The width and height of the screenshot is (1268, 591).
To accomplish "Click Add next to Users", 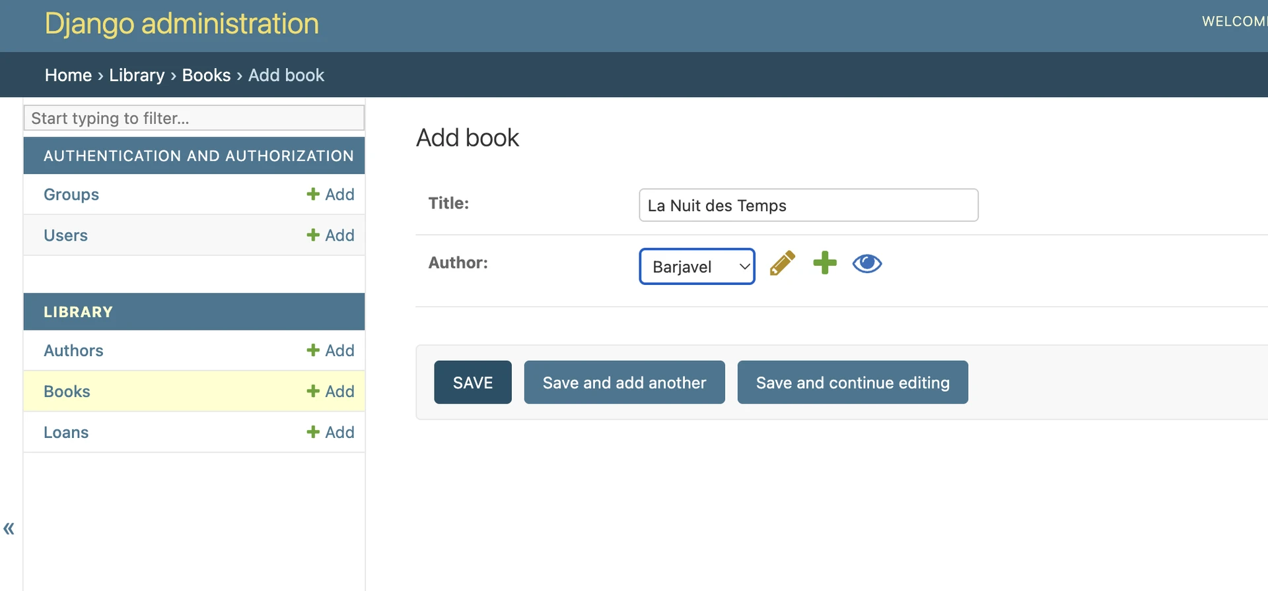I will (331, 235).
